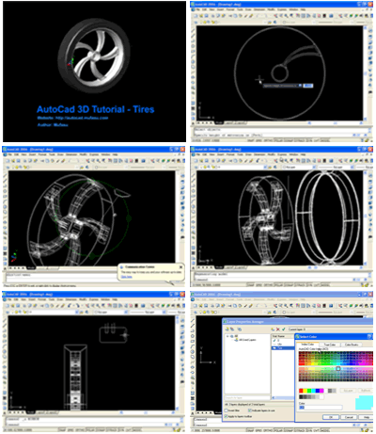Toggle GRID in the Layer Manager window's status bar
Image resolution: width=376 pixels, height=434 pixels.
point(258,430)
